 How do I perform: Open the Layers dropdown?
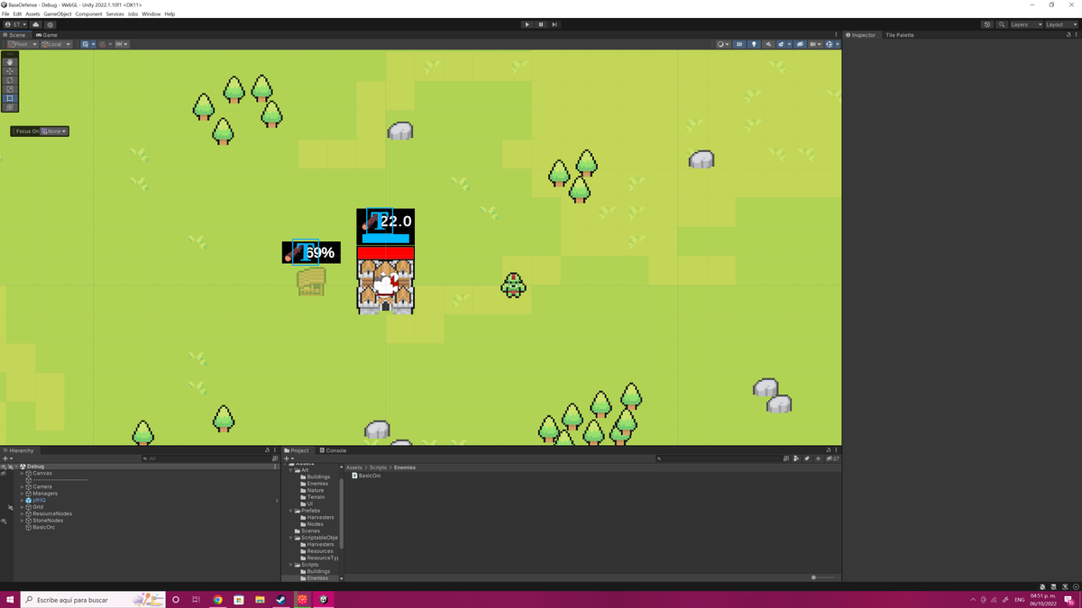(x=1026, y=24)
